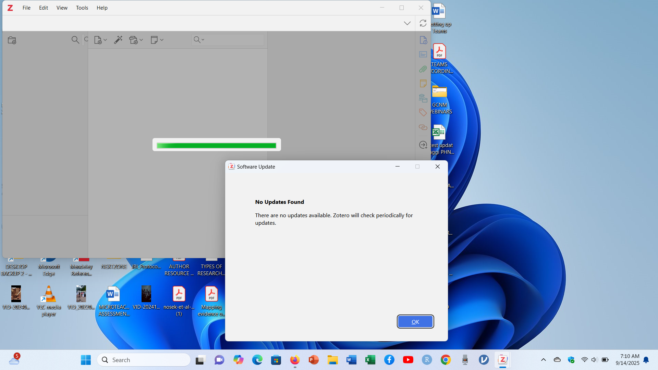Open the Tools menu in Zotero
Viewport: 658px width, 370px height.
[82, 8]
